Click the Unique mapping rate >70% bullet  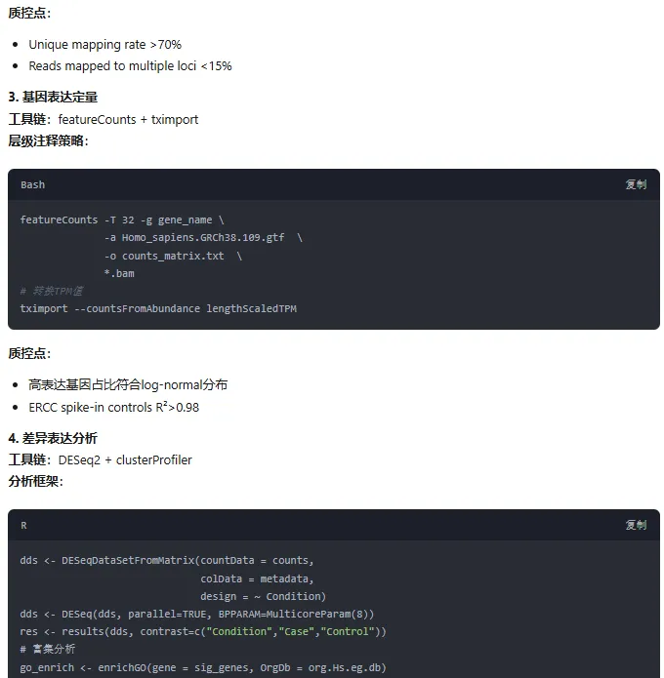click(104, 45)
